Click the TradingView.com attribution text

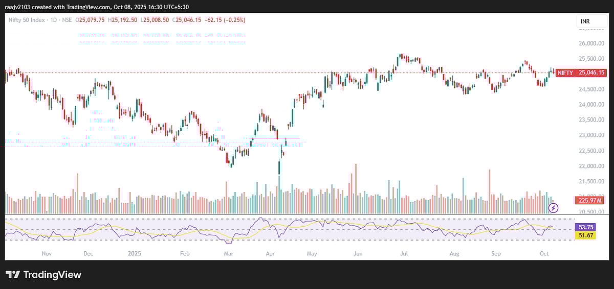point(87,5)
